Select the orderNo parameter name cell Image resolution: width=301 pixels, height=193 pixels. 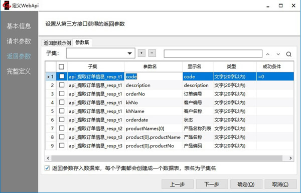[x=154, y=93]
